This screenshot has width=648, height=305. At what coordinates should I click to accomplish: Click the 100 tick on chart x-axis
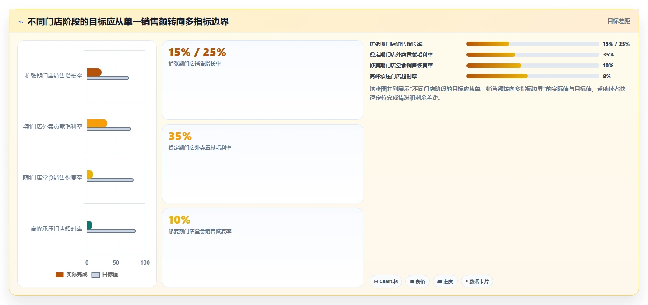tap(145, 263)
